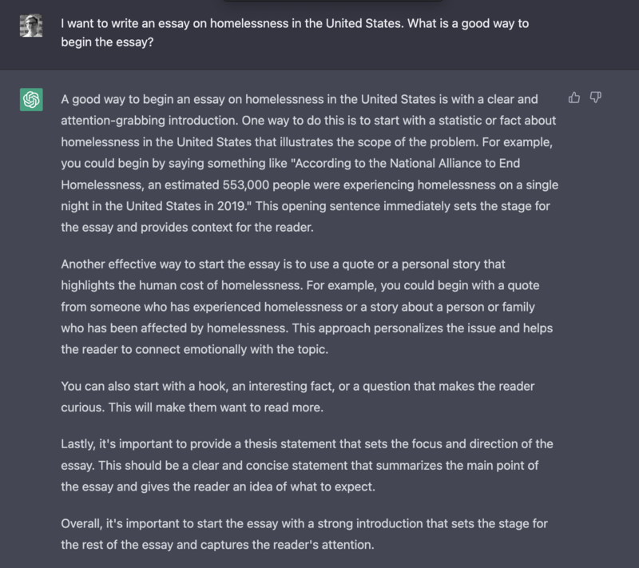This screenshot has height=568, width=639.
Task: Click the thumbs up icon
Action: [x=574, y=97]
